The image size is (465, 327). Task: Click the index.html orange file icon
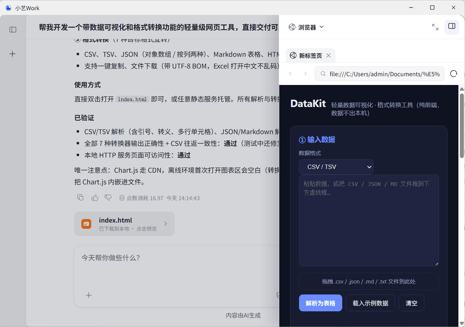(x=86, y=224)
